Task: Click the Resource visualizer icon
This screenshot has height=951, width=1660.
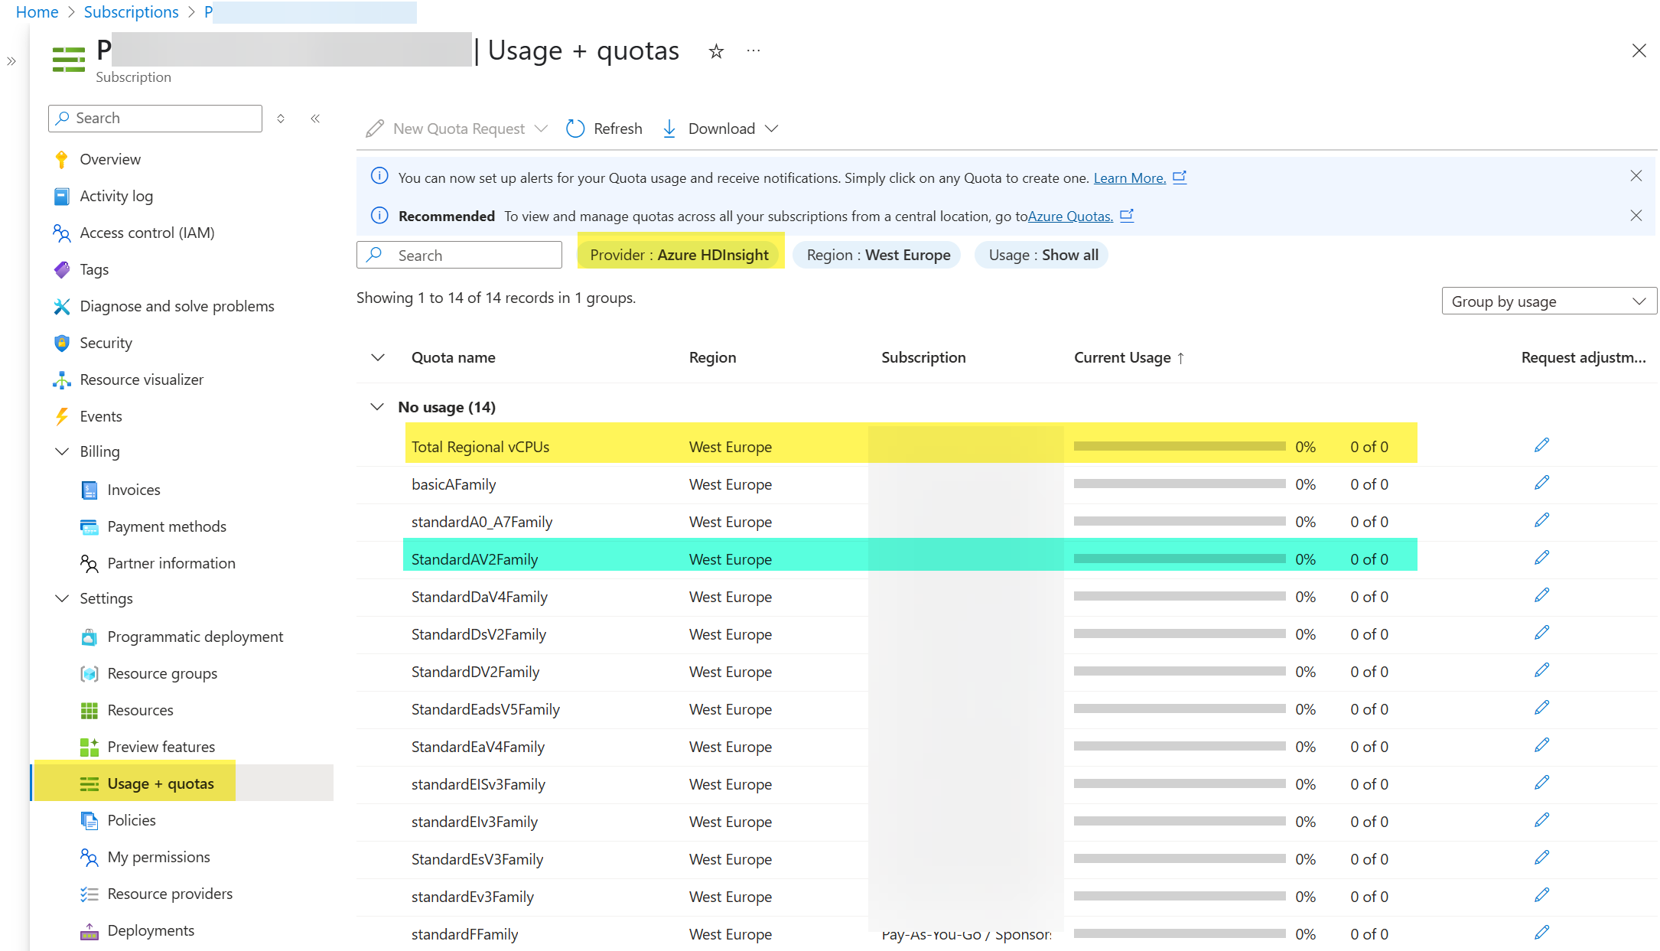Action: point(62,379)
